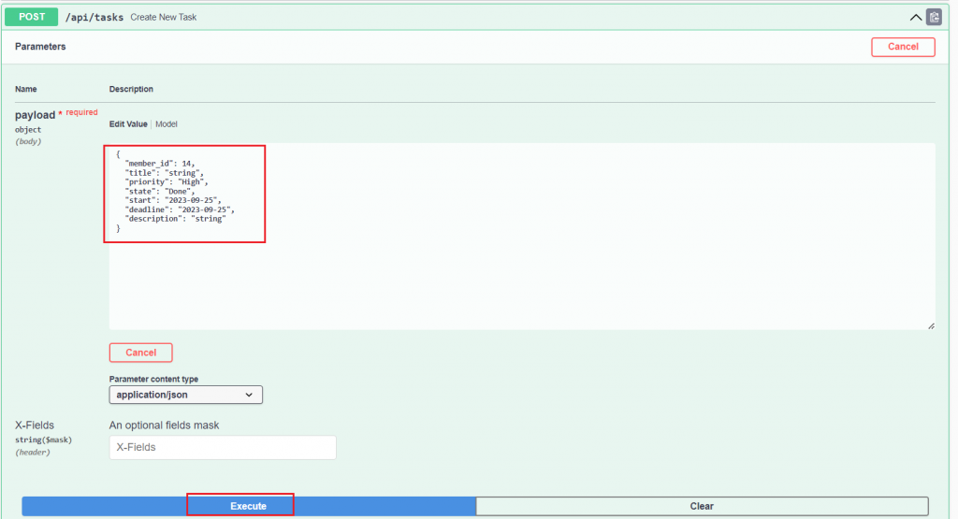Click the "An optional fields mask" description

(x=164, y=425)
